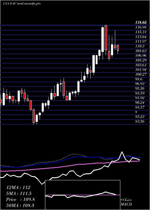Click the 88.57 price axis label

click(x=140, y=107)
